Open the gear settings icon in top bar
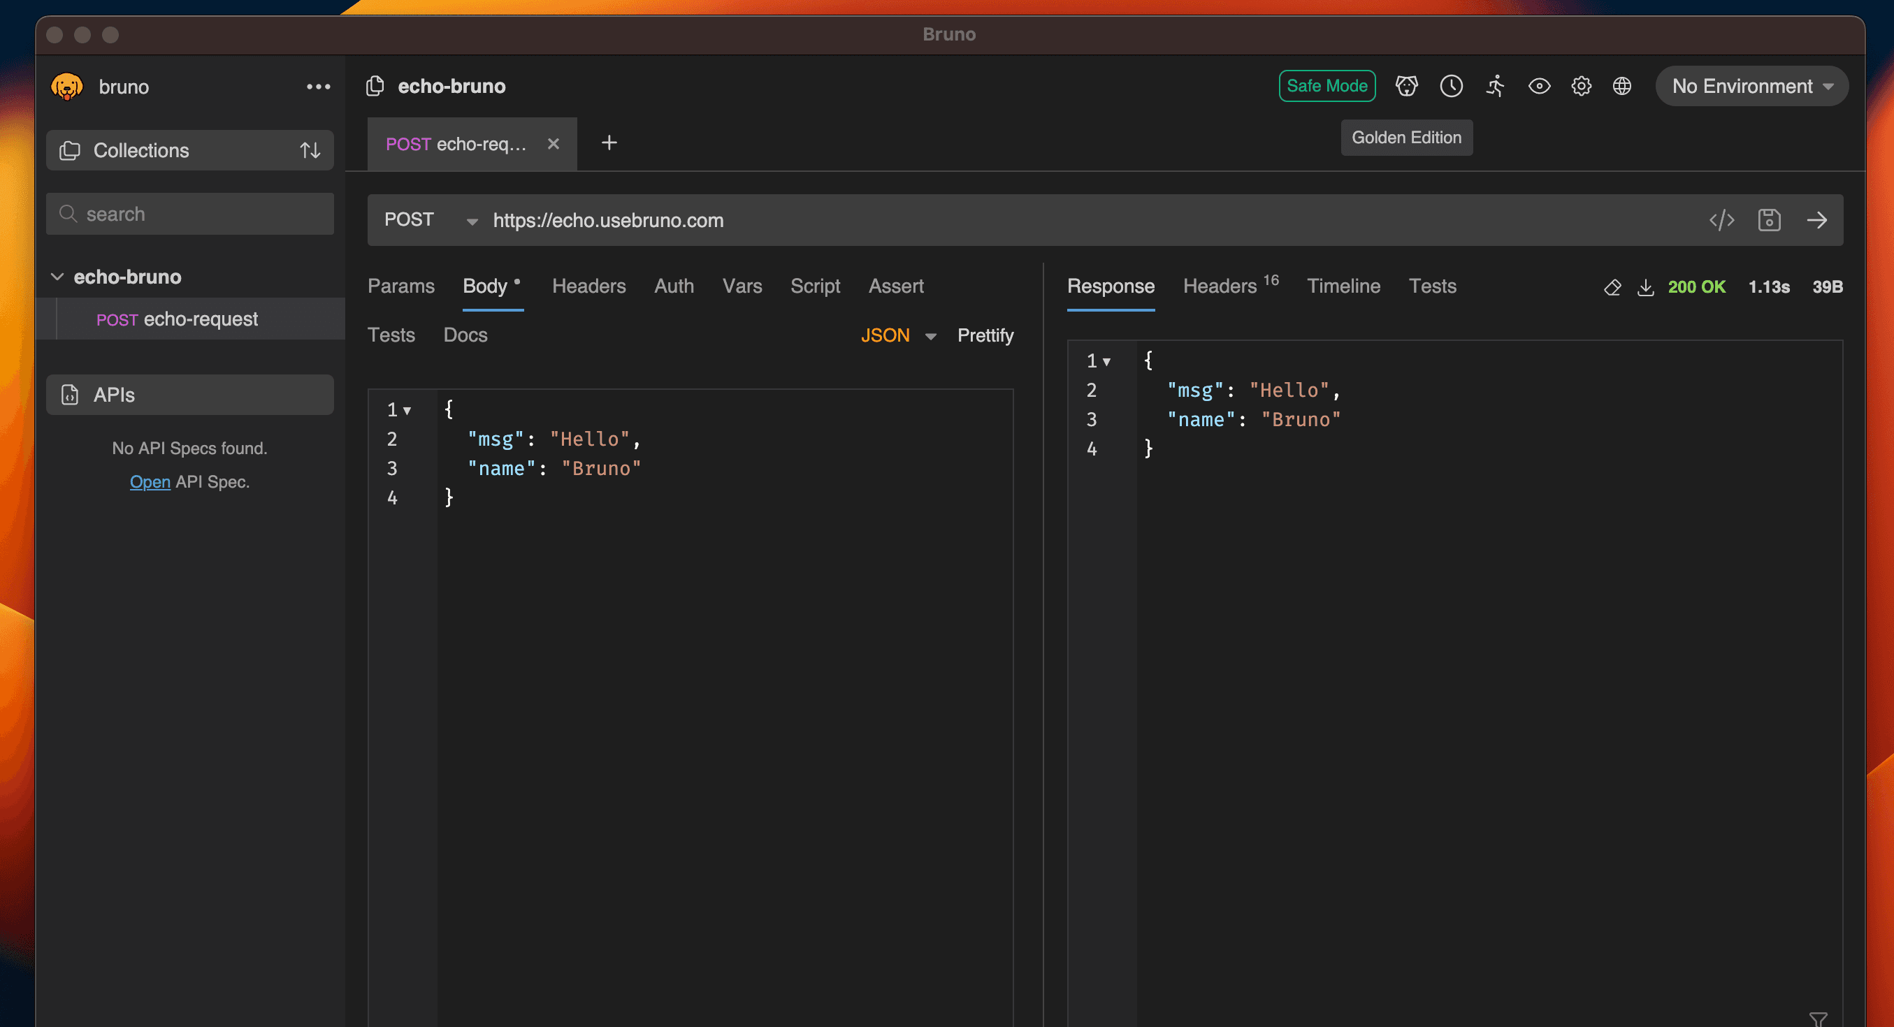Image resolution: width=1894 pixels, height=1027 pixels. click(x=1581, y=86)
